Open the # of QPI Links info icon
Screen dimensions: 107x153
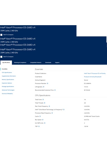[x=45, y=123]
